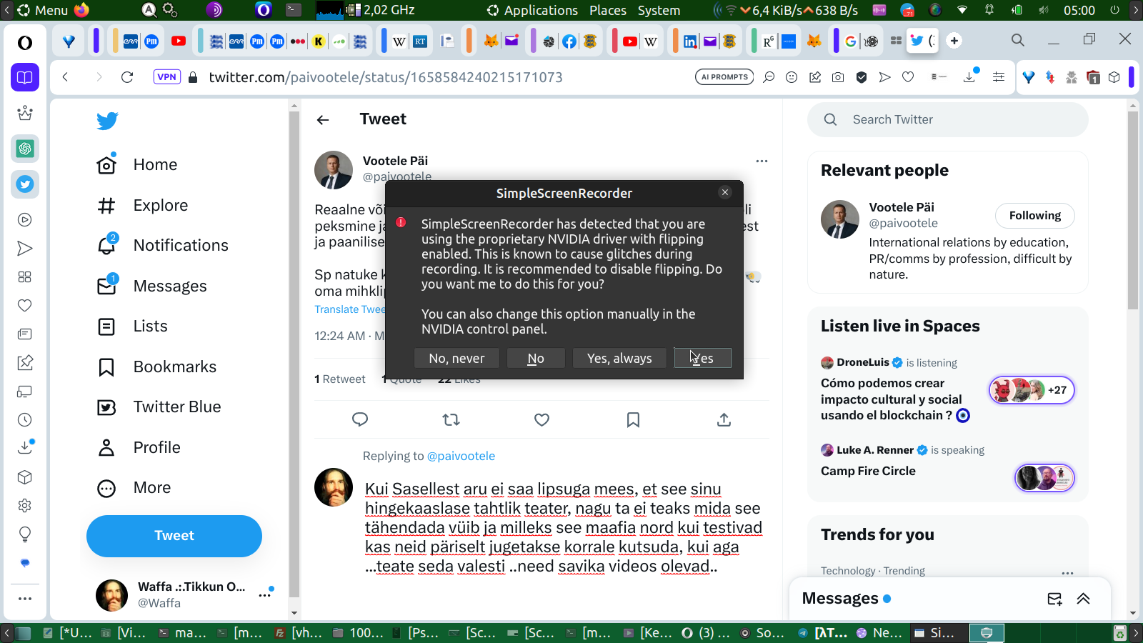Image resolution: width=1143 pixels, height=643 pixels.
Task: Open the Camp Fire Circle Space
Action: (x=868, y=471)
